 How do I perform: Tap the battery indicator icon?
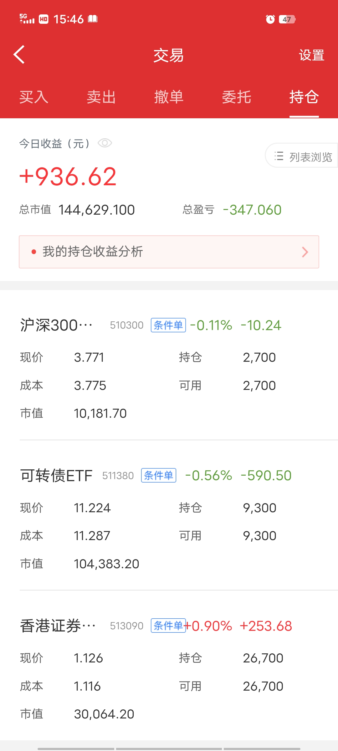pos(287,19)
